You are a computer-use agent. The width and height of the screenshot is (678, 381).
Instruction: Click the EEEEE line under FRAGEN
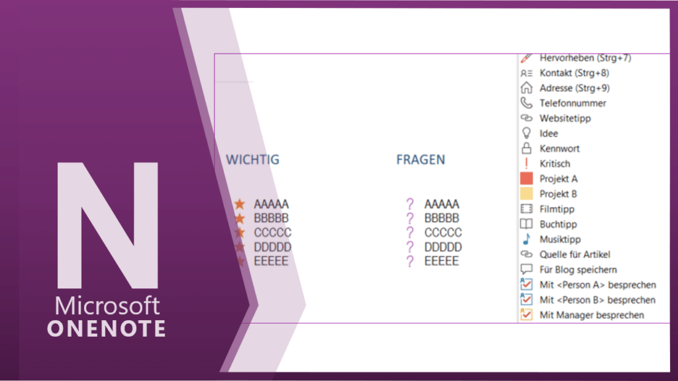(x=441, y=261)
